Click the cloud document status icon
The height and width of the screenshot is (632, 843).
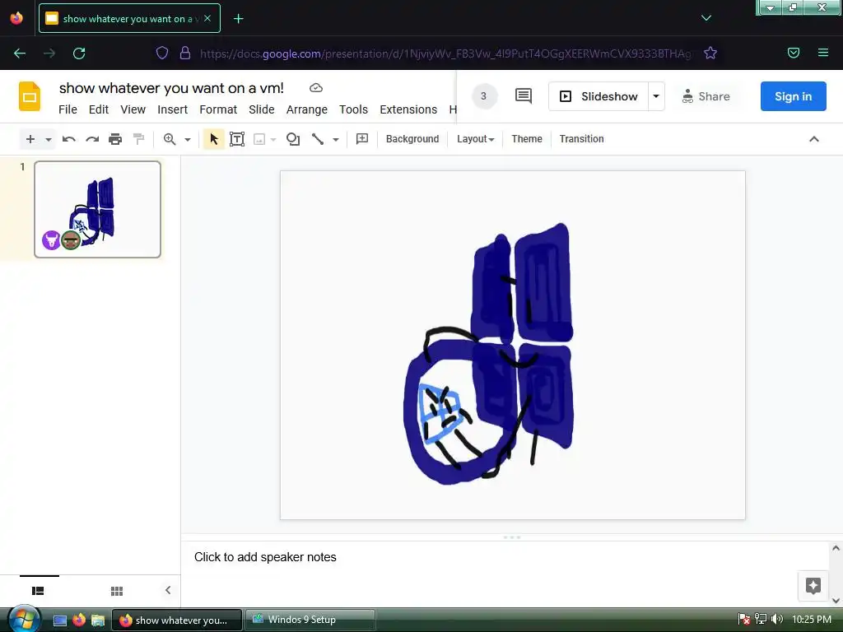click(x=316, y=87)
